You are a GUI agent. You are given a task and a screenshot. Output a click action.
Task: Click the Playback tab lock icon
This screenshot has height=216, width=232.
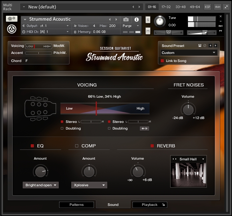pos(164,205)
